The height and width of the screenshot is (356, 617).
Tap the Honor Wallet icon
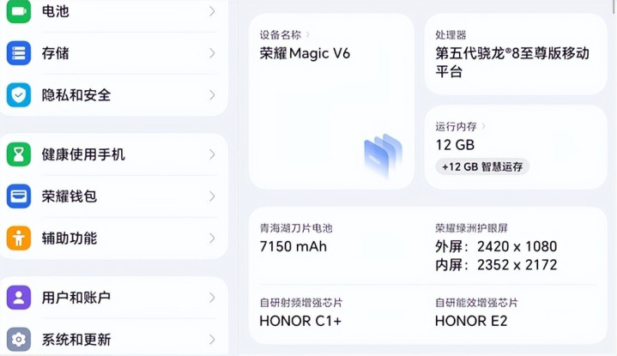pyautogui.click(x=19, y=196)
